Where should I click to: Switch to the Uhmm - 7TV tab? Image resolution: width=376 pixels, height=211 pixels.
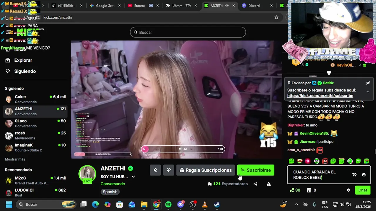coord(182,6)
